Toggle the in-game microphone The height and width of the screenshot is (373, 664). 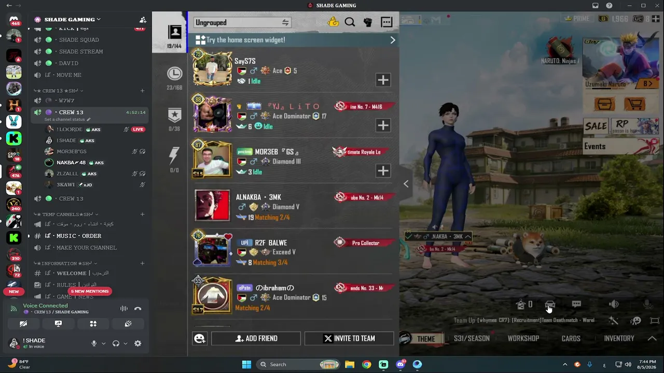click(647, 305)
